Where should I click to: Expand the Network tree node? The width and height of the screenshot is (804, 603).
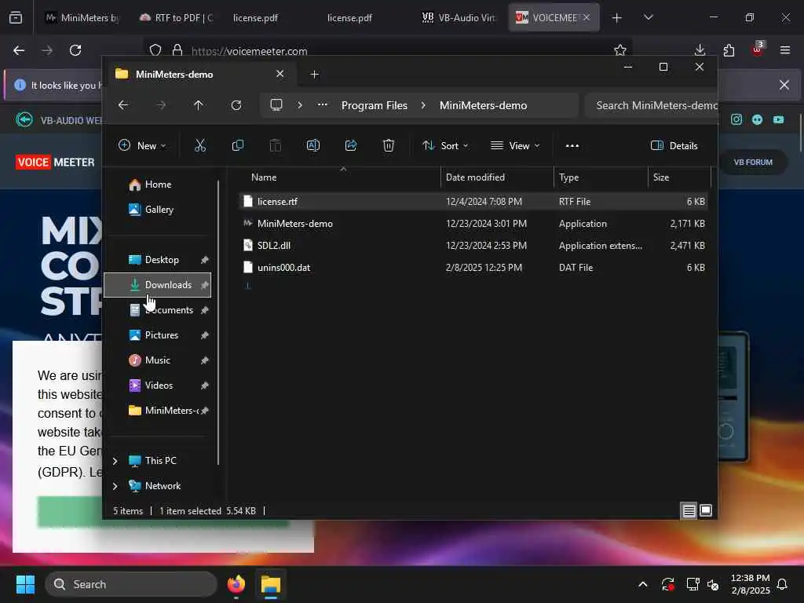tap(115, 486)
